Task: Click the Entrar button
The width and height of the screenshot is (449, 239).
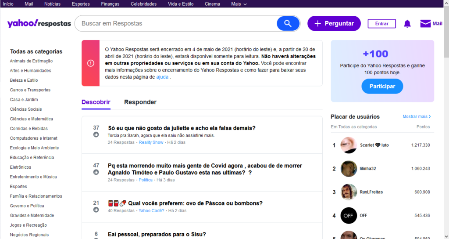Action: pos(382,24)
